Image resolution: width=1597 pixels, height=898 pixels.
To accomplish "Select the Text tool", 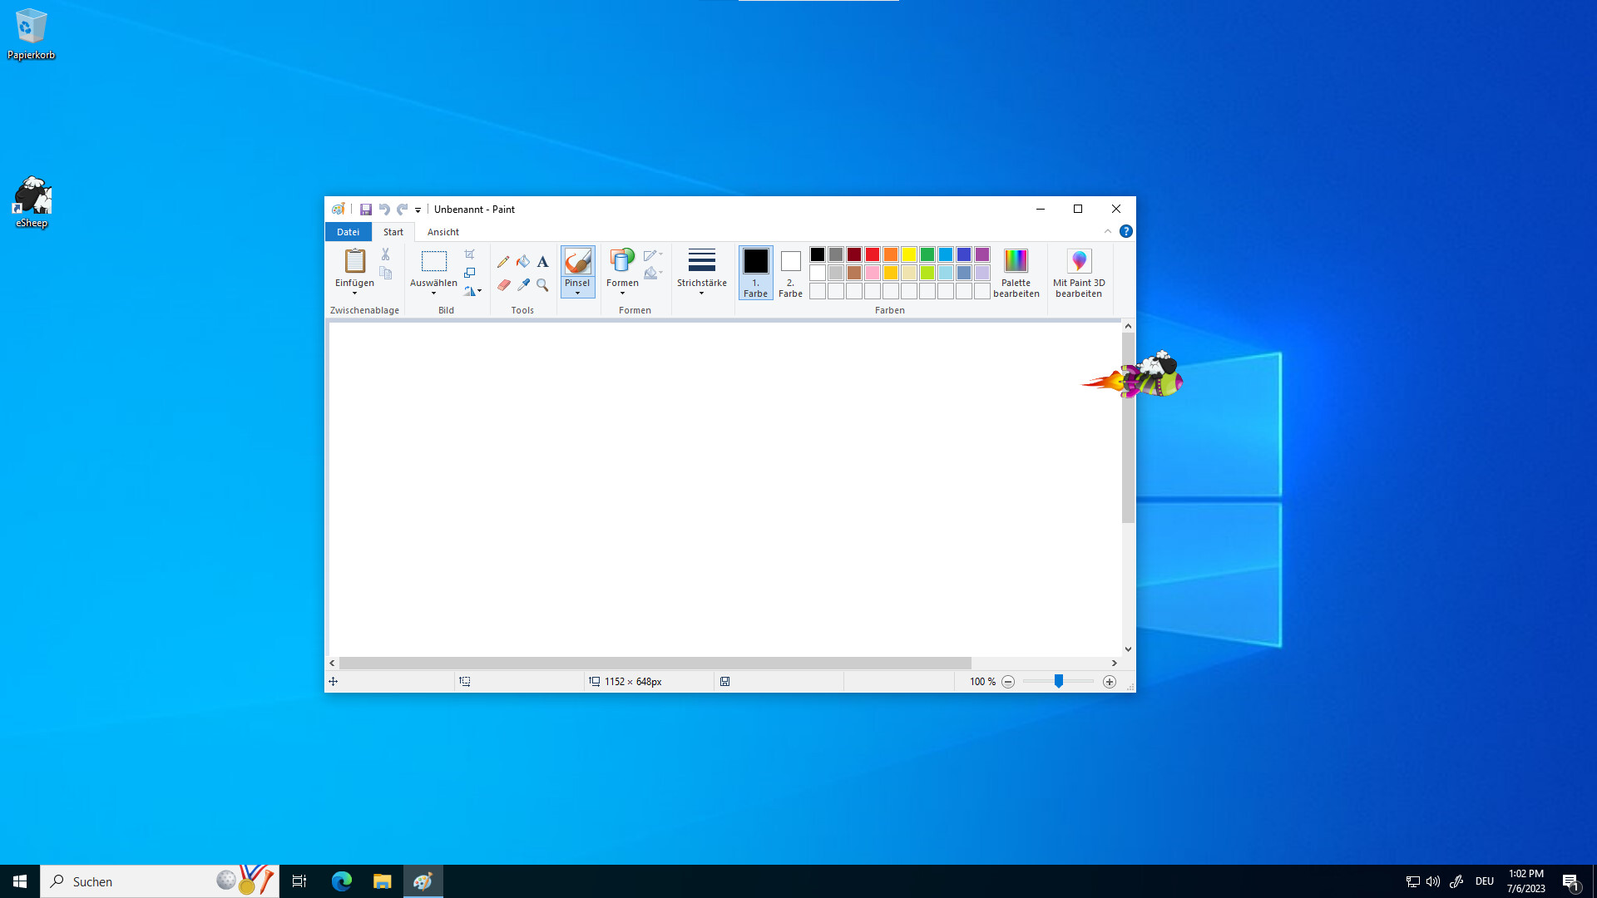I will tap(542, 261).
